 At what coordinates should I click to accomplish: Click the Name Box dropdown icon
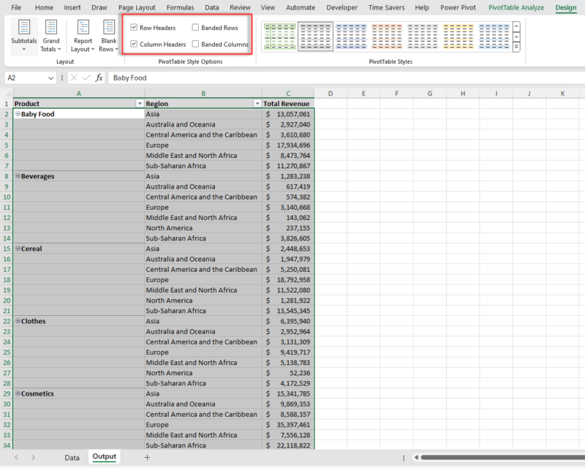pos(50,77)
